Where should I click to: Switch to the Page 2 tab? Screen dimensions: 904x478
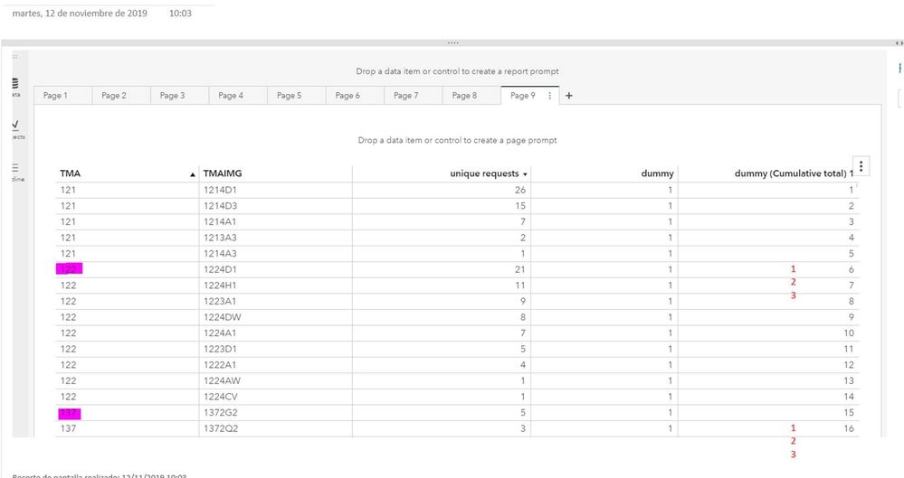coord(114,96)
